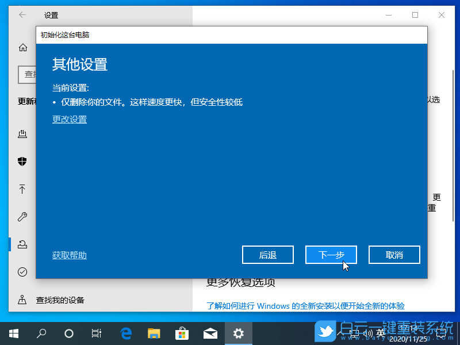Open Troubleshoot using the wrench icon
Viewport: 460px width, 345px height.
[22, 217]
